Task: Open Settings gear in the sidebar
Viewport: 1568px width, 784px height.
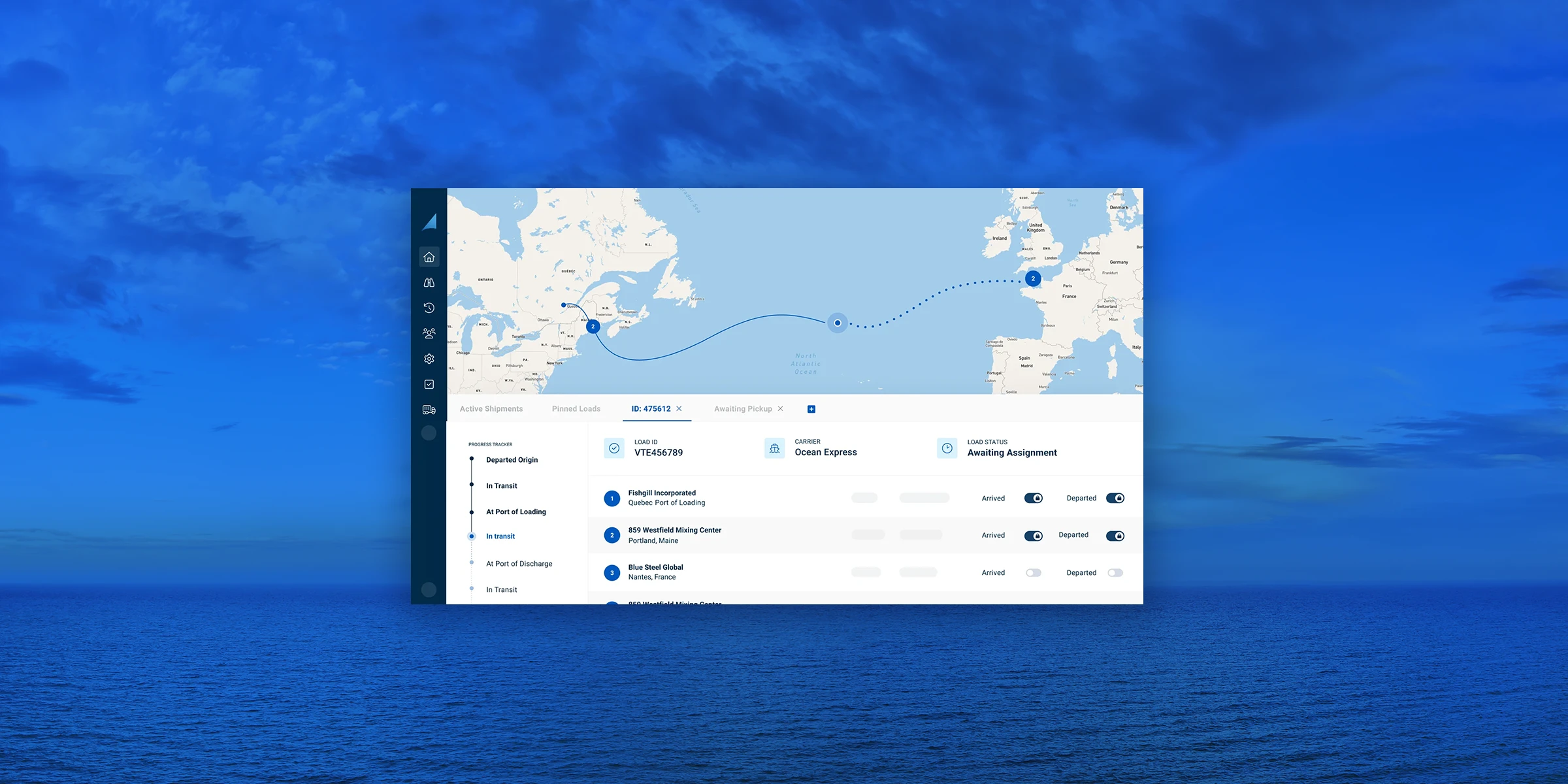Action: click(429, 358)
